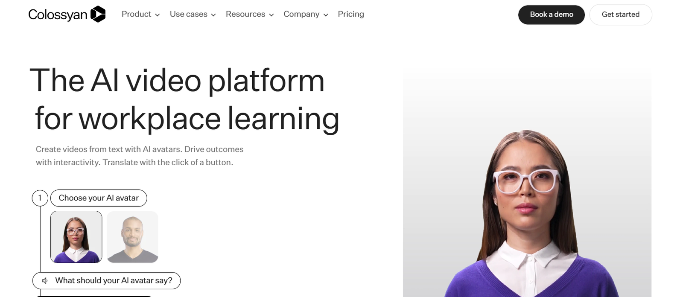Screen dimensions: 683x297
Task: Choose the bald male avatar thumbnail
Action: pyautogui.click(x=132, y=237)
